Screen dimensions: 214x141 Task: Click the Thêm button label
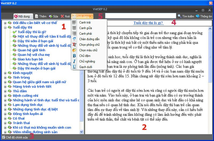tap(43, 16)
